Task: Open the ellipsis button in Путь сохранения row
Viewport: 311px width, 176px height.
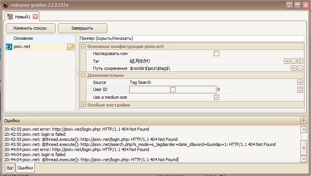Action: coord(300,68)
